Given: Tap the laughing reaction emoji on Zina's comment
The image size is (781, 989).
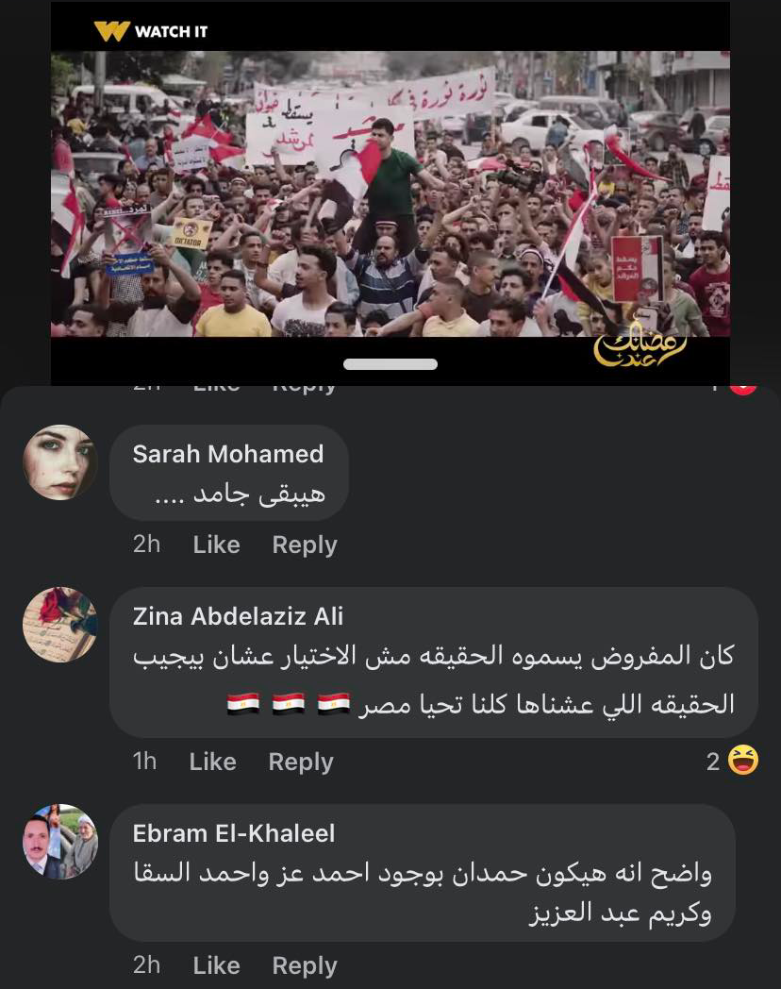Looking at the screenshot, I should pyautogui.click(x=742, y=760).
